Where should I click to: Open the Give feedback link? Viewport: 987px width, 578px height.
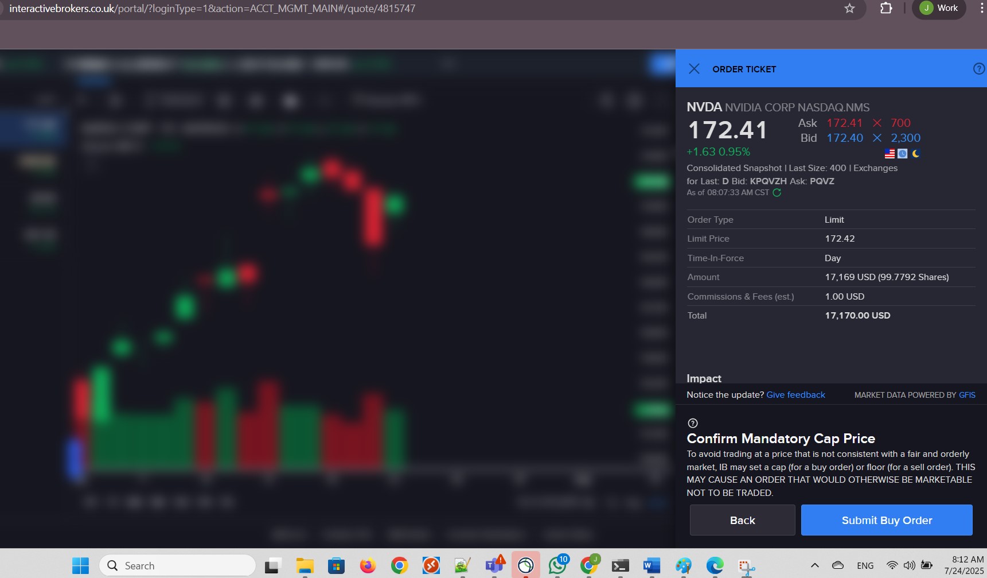pyautogui.click(x=795, y=395)
